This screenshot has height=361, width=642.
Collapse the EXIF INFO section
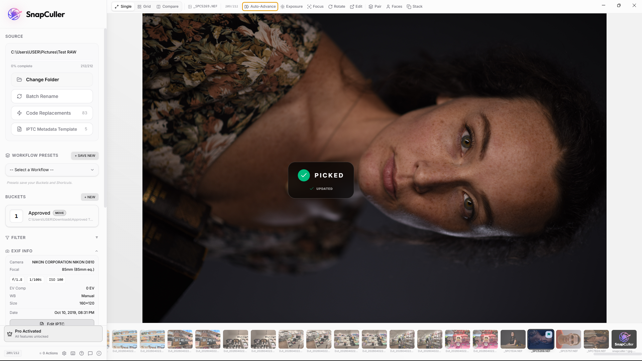pos(97,251)
